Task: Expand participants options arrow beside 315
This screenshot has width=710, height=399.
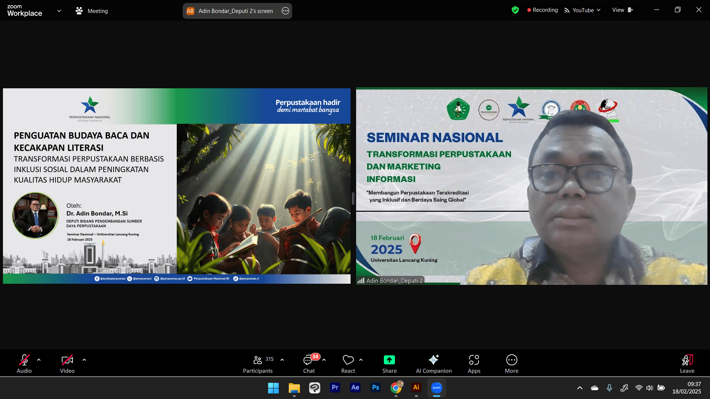Action: (282, 359)
